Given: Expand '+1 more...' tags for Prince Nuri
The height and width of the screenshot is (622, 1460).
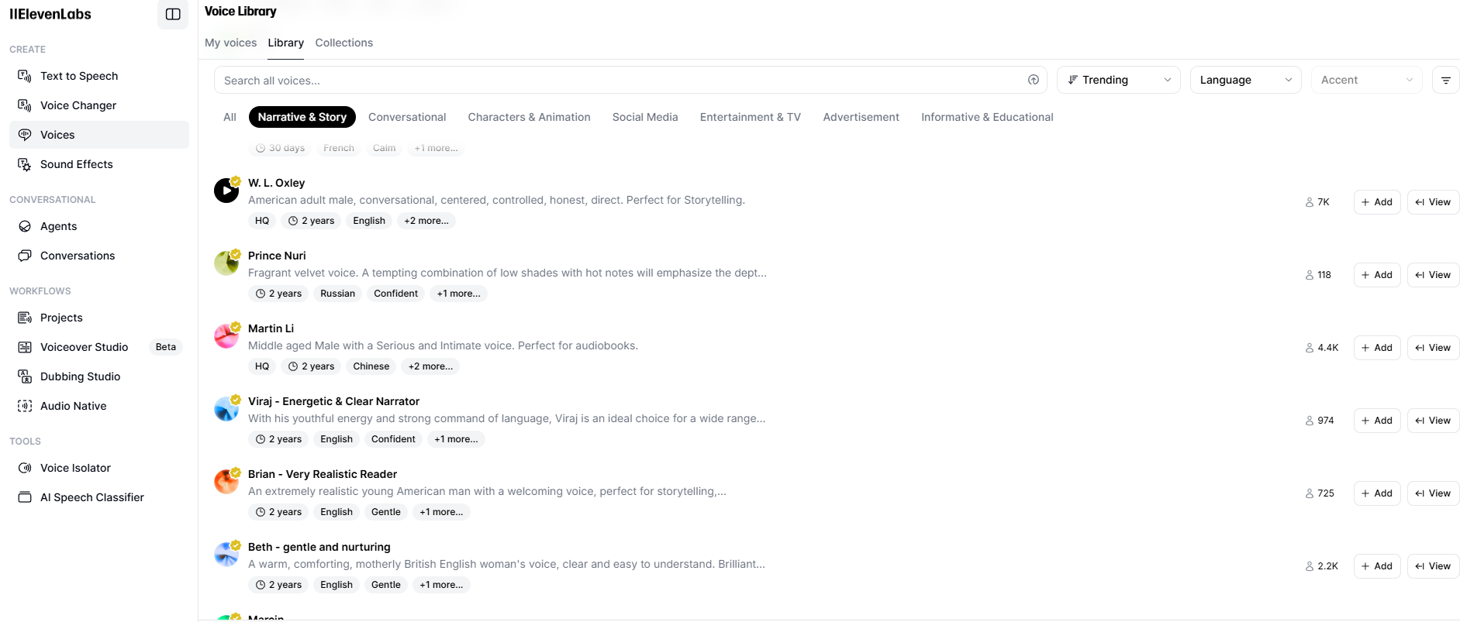Looking at the screenshot, I should [458, 294].
